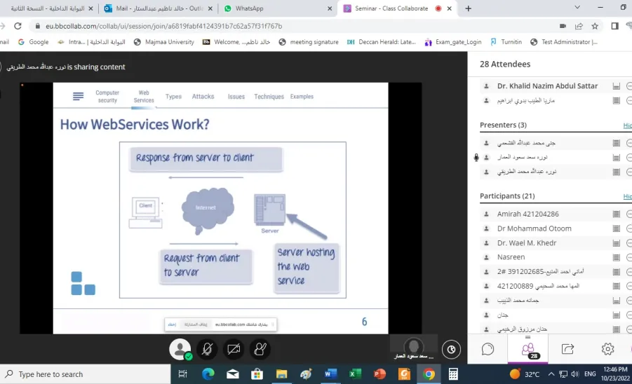Bookmark this page with star icon
Screen dimensions: 632x384
pos(595,26)
